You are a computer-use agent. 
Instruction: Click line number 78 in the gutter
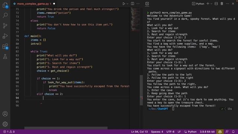17,36
